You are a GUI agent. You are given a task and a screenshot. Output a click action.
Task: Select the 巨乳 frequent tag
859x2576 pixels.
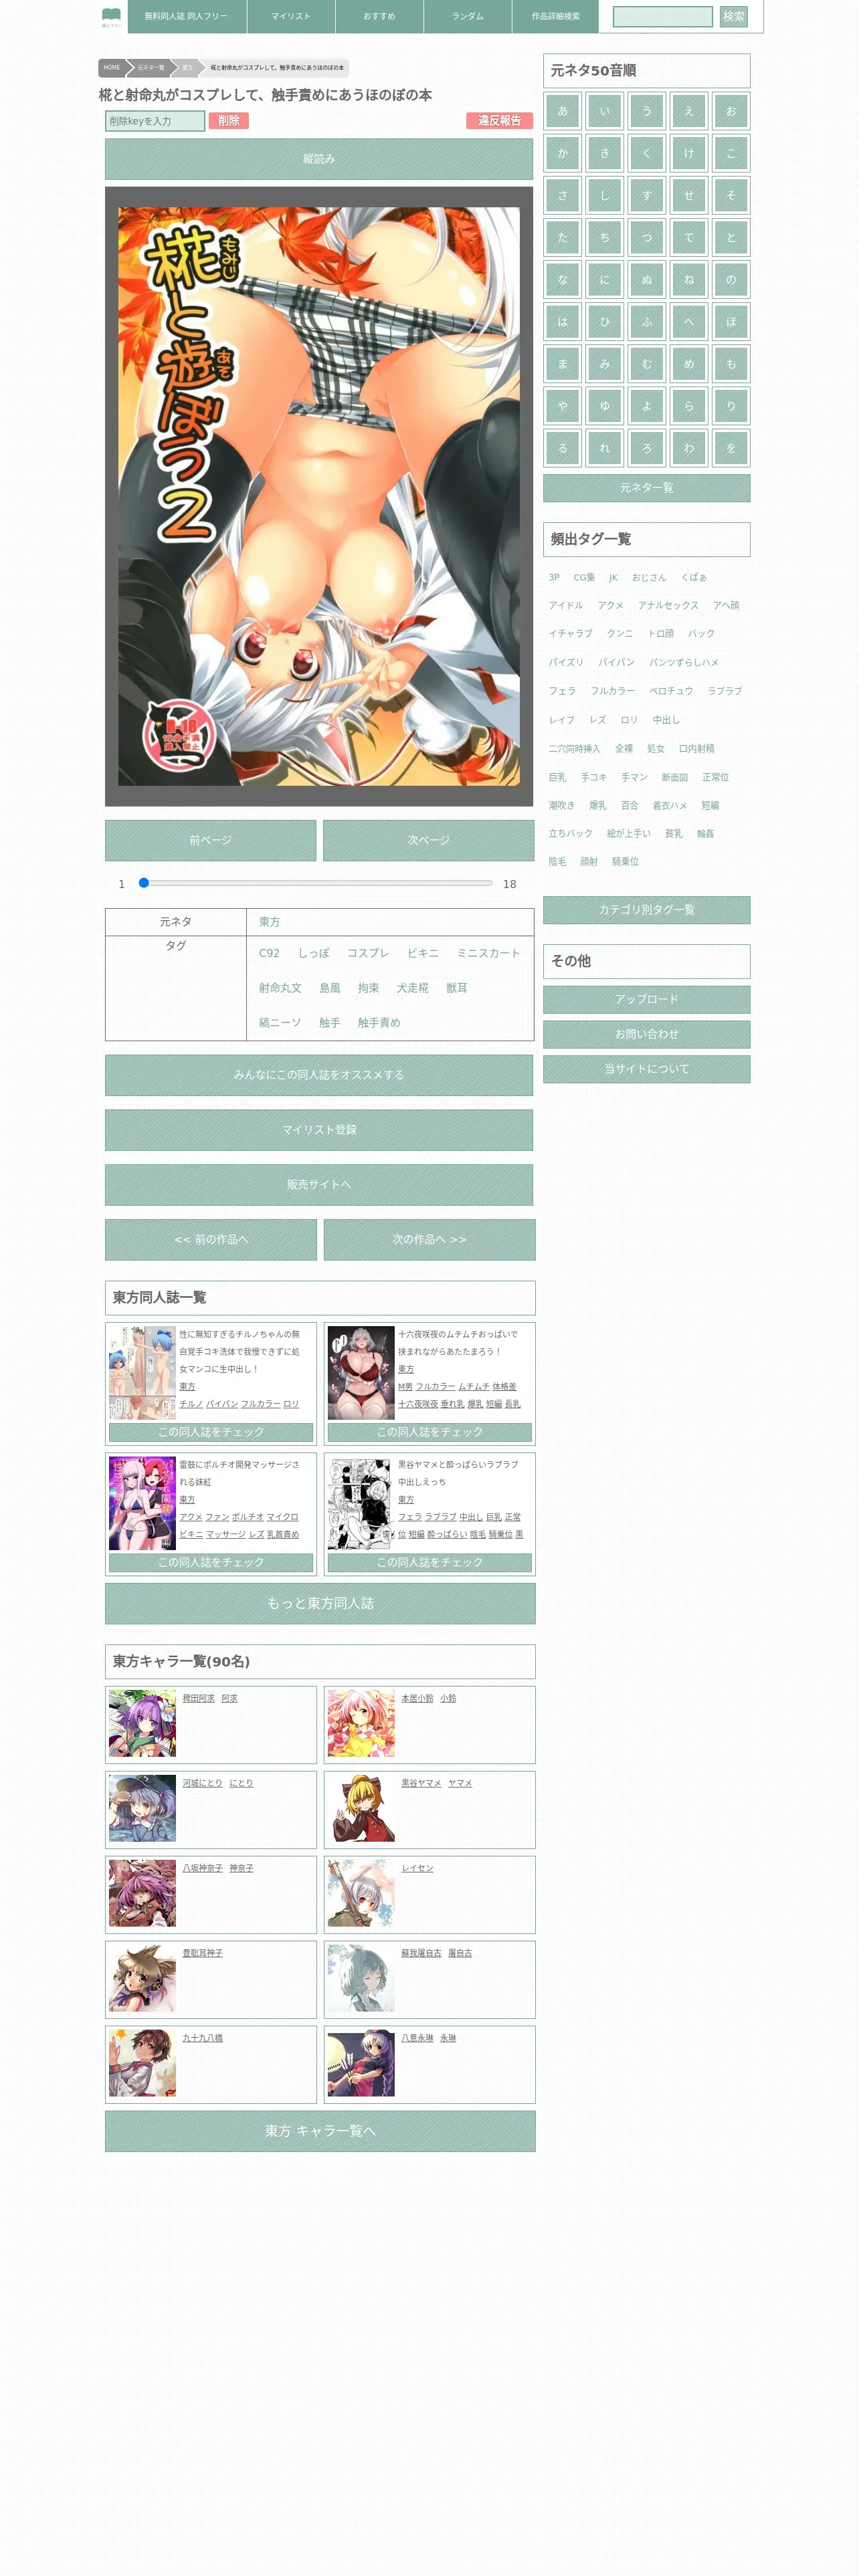[557, 777]
